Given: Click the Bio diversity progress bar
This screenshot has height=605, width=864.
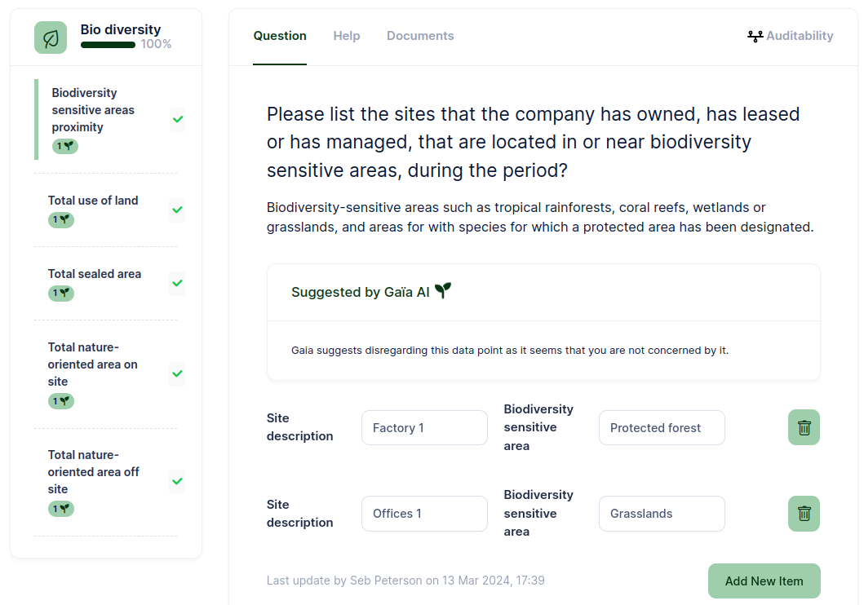Looking at the screenshot, I should coord(108,45).
